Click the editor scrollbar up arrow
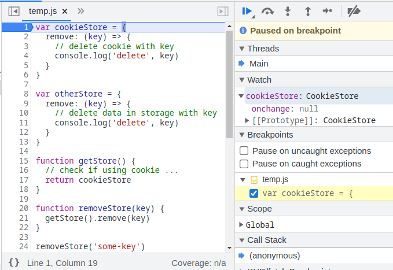Screen dimensions: 393x270 [x=229, y=26]
